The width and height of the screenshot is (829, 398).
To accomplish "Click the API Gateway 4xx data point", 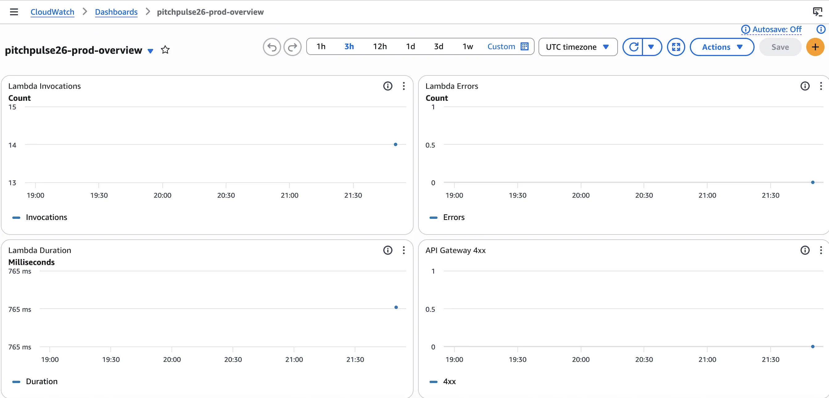I will pos(813,347).
